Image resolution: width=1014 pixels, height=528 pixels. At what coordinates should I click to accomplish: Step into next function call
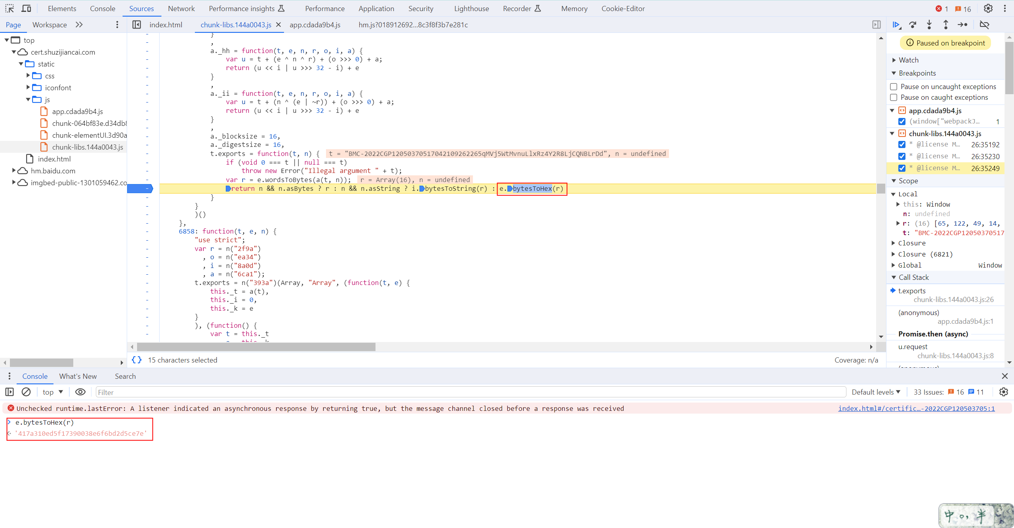tap(929, 25)
